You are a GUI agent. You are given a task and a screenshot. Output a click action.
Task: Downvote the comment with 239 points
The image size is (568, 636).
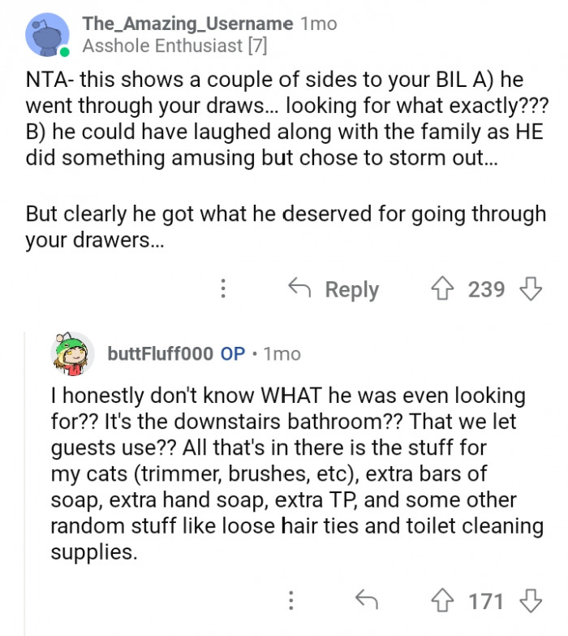pyautogui.click(x=530, y=289)
